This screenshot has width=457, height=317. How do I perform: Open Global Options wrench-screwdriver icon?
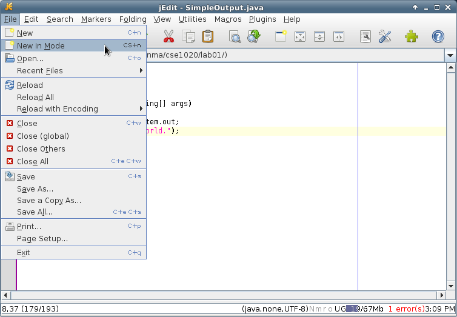point(385,36)
